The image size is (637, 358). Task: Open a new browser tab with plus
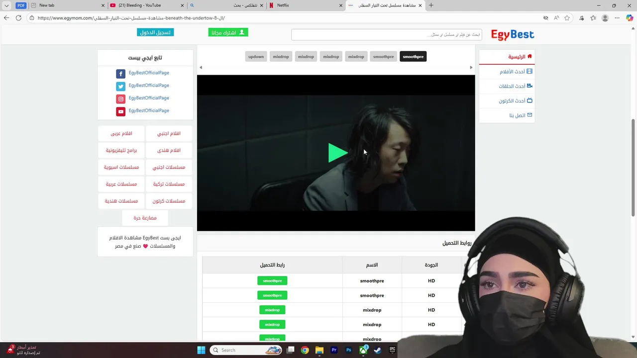pos(431,5)
